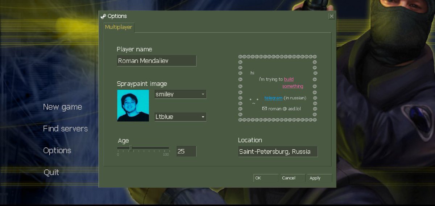Select Find servers from main menu
This screenshot has height=206, width=435.
pos(65,129)
